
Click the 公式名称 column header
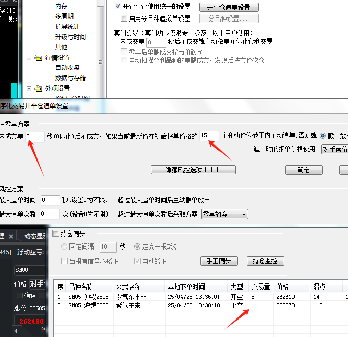coord(139,287)
